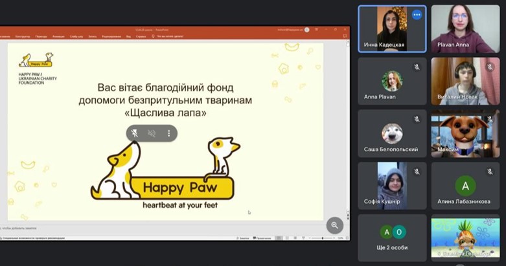Viewport: 506px width, 266px height.
Task: Open the Анимация ribbon tab
Action: click(58, 36)
